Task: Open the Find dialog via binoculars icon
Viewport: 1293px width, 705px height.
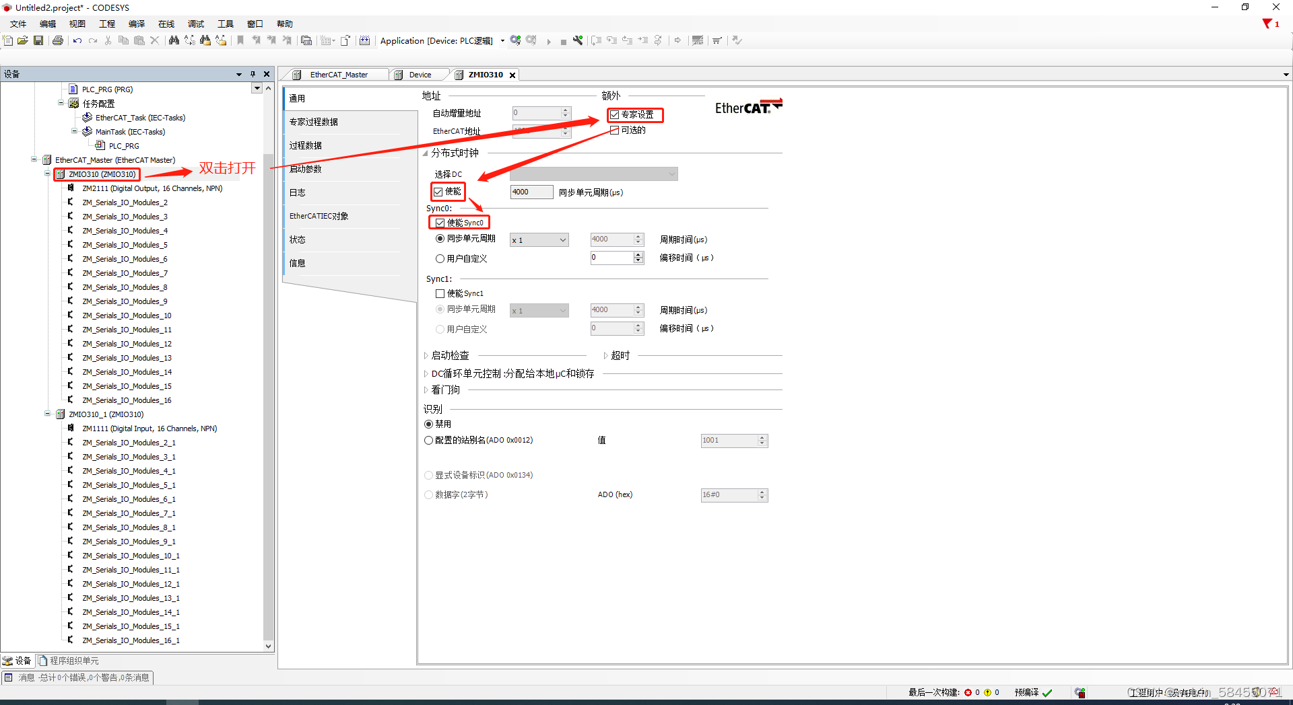Action: point(174,40)
